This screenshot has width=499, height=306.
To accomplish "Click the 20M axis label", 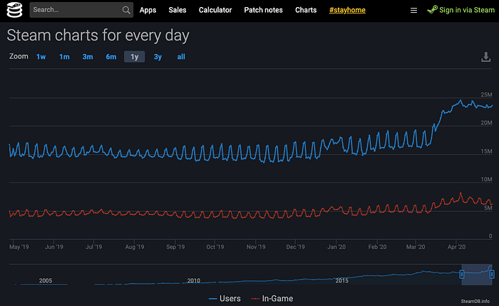I will pyautogui.click(x=486, y=123).
